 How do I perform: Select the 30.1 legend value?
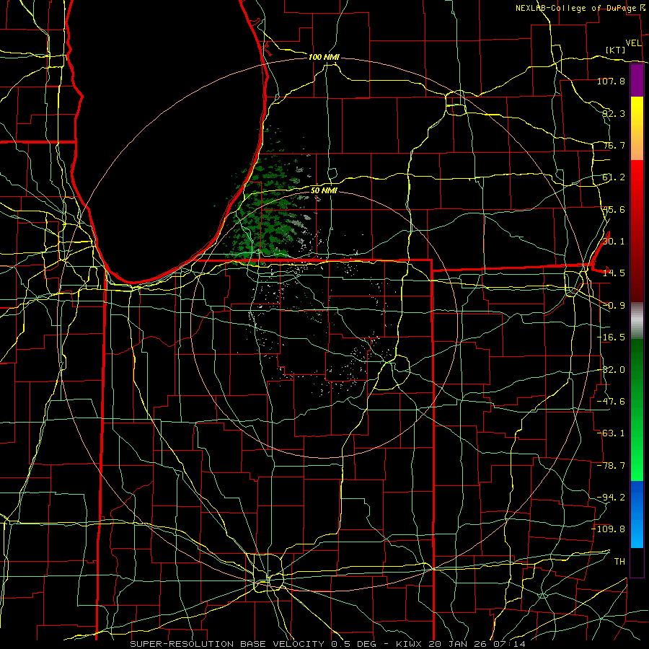point(614,242)
